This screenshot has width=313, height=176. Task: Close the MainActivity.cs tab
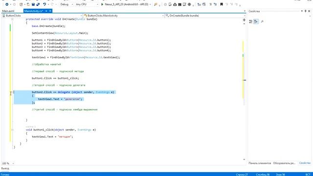(50, 11)
